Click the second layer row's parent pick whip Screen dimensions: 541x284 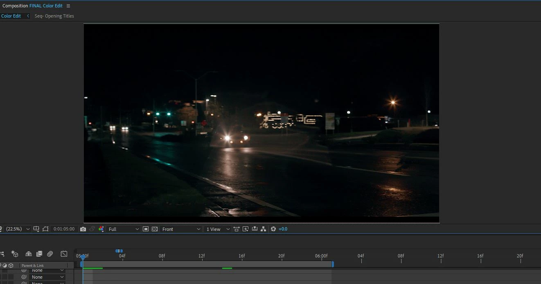click(24, 277)
